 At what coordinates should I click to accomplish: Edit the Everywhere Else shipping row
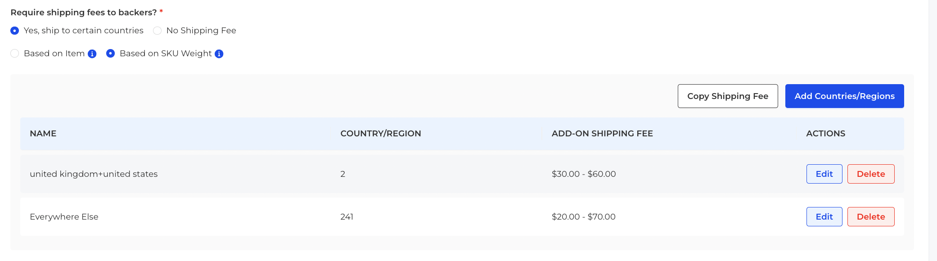[824, 216]
